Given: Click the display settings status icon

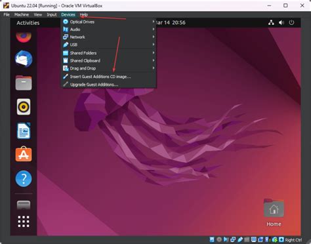Looking at the screenshot, I should coord(254,239).
